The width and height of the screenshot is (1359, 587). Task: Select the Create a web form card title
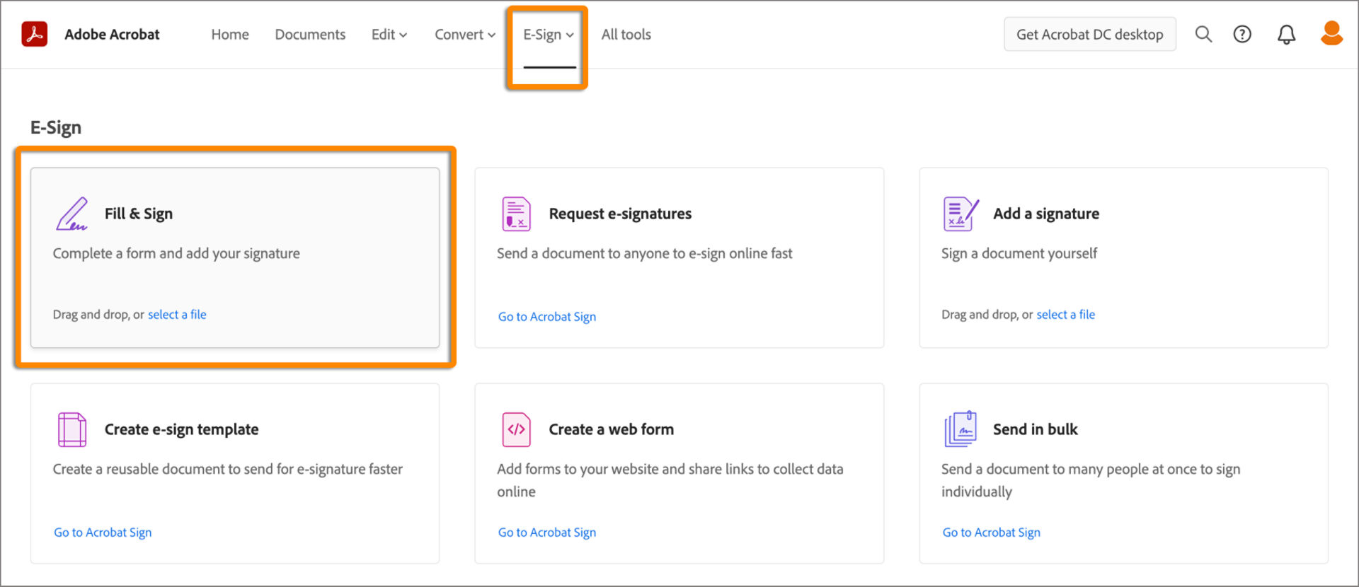611,429
